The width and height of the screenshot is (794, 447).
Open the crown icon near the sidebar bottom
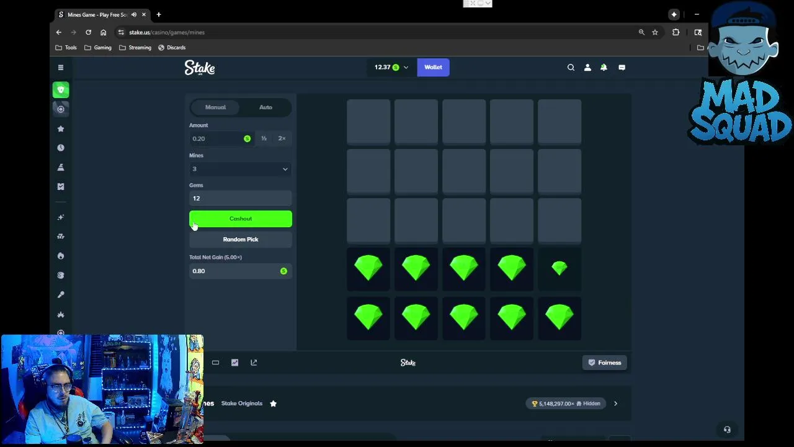pos(61,315)
